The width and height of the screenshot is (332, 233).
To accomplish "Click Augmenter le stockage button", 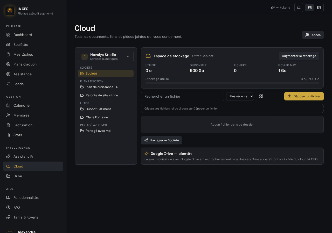I will (x=299, y=56).
